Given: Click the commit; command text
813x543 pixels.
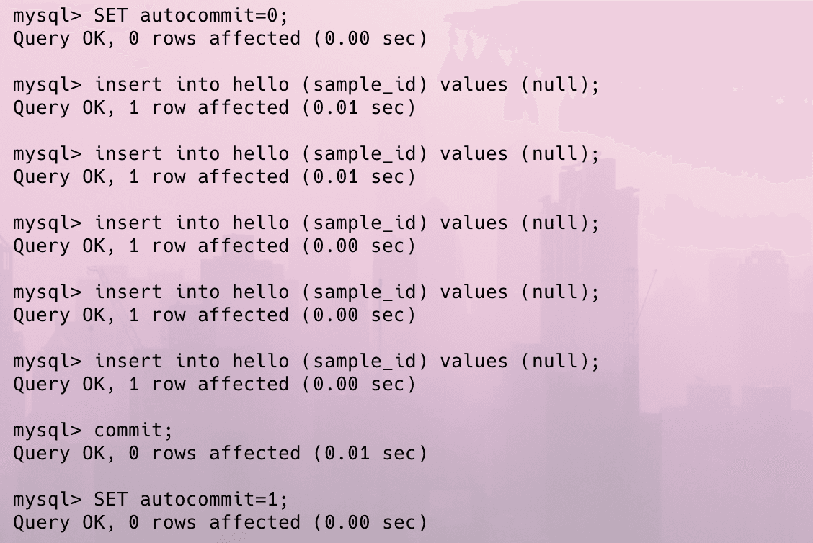Looking at the screenshot, I should (134, 431).
